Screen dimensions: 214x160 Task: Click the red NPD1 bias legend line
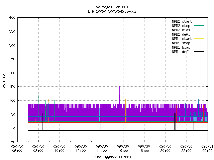click(x=199, y=47)
